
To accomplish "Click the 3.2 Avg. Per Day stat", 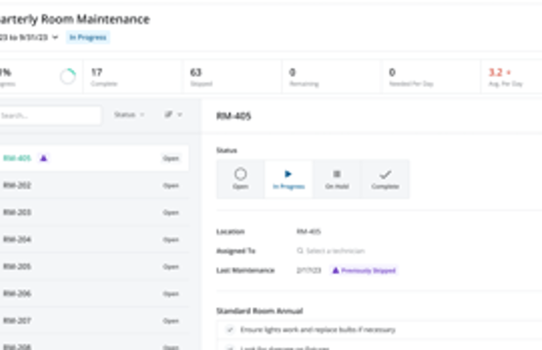I will click(512, 77).
